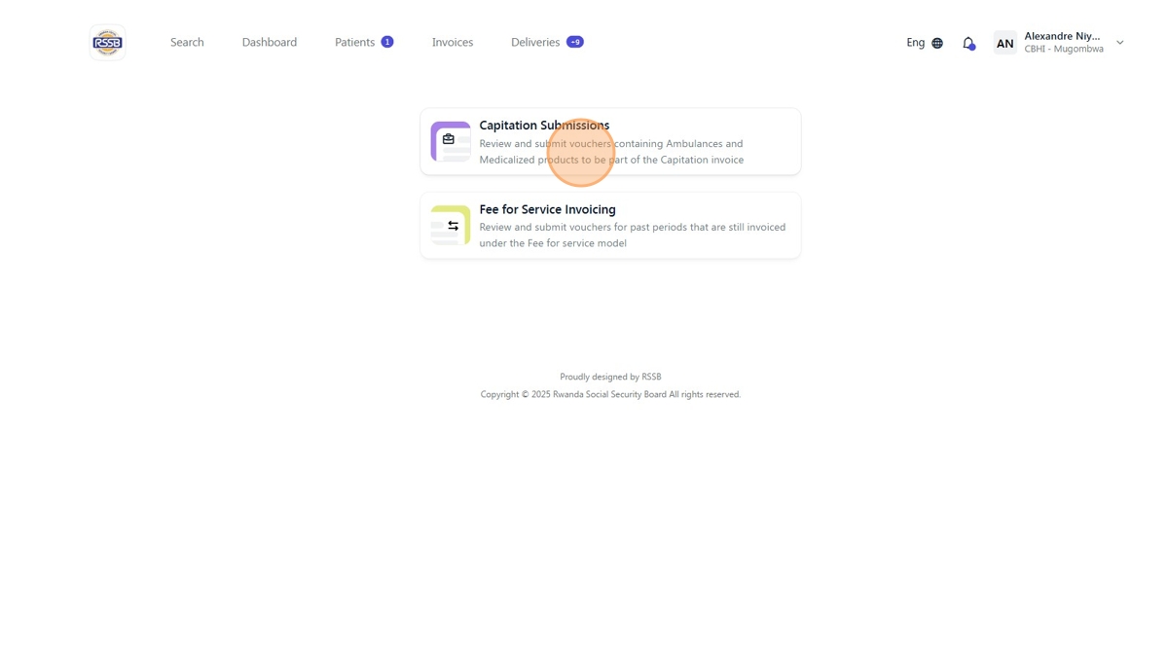Click the AN user avatar

pyautogui.click(x=1004, y=43)
